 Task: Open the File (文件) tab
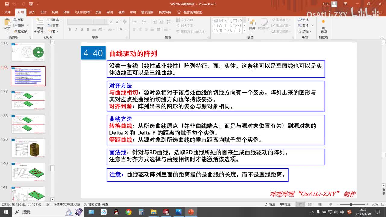(7, 12)
